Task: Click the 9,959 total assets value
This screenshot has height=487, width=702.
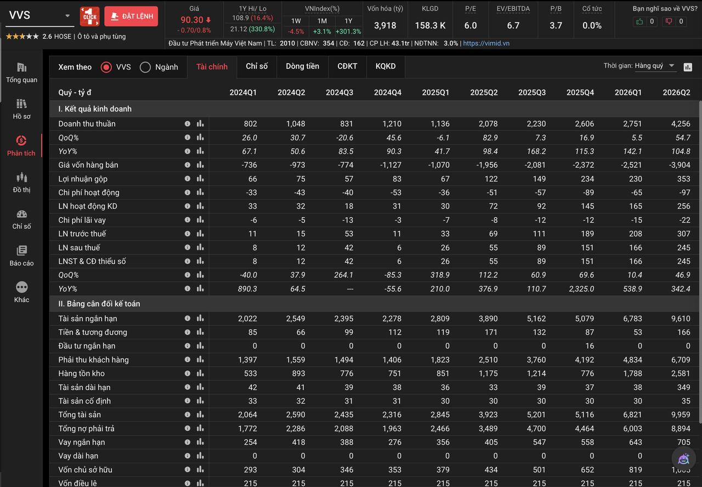Action: tap(680, 415)
